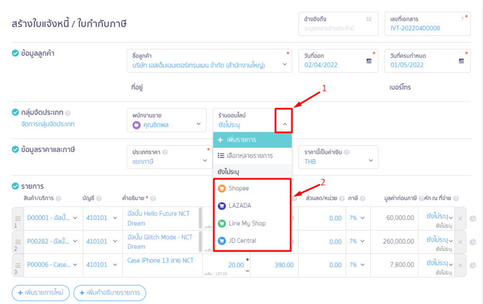Click the plus stepper on row 3 quantity
Viewport: 483px width, 304px height.
[247, 260]
